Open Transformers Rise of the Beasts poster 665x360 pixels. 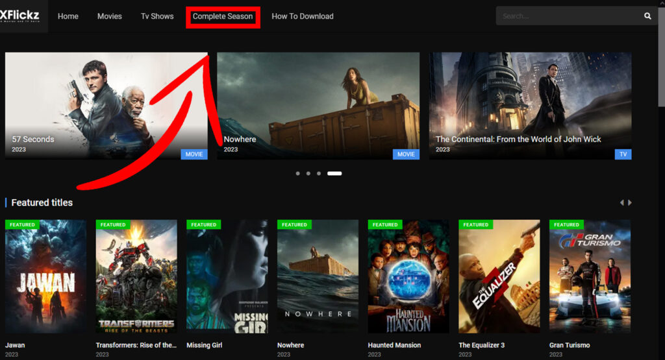pos(136,276)
